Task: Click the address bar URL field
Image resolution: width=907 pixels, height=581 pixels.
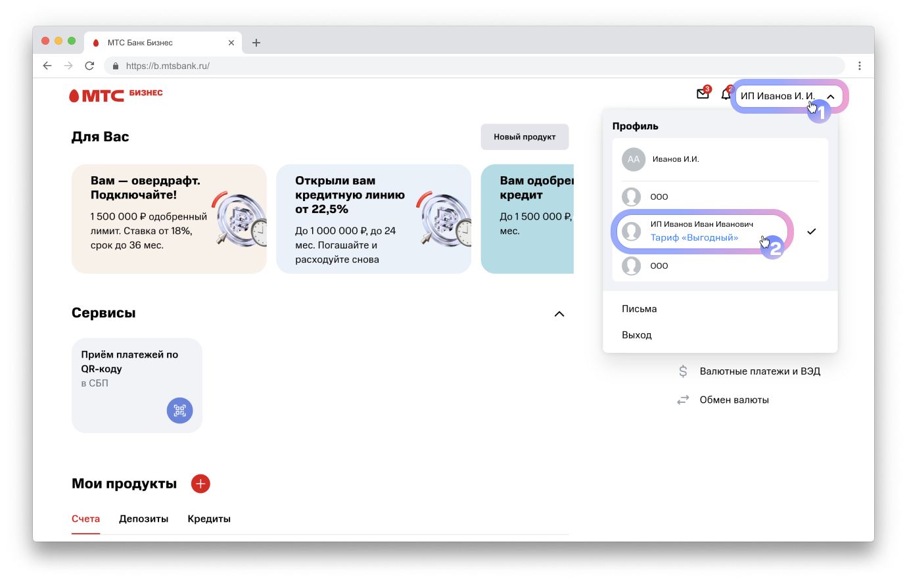Action: tap(475, 66)
